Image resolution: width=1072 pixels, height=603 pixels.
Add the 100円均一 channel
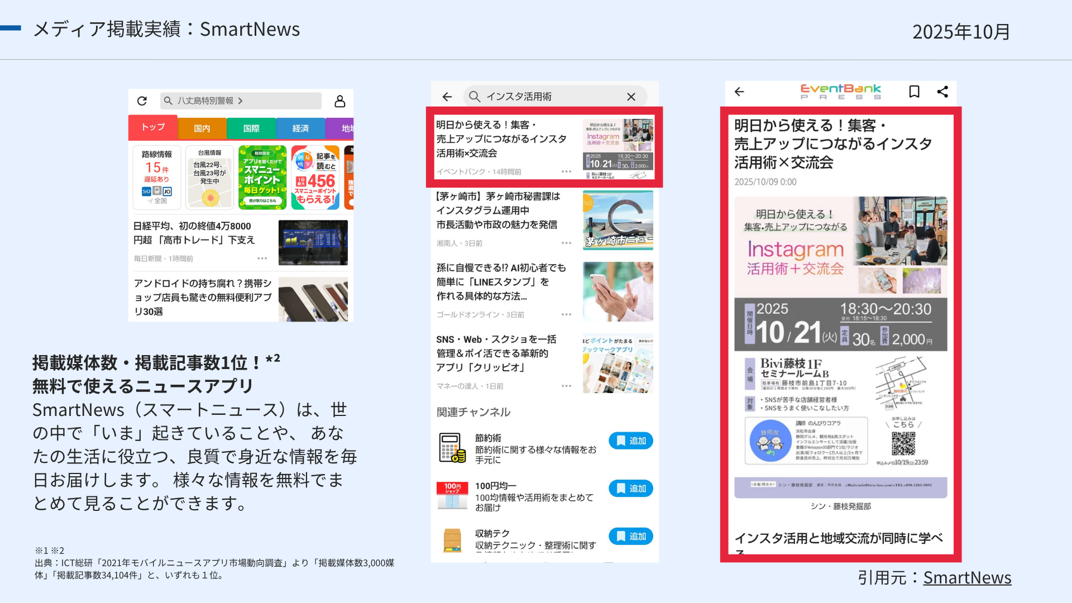630,489
